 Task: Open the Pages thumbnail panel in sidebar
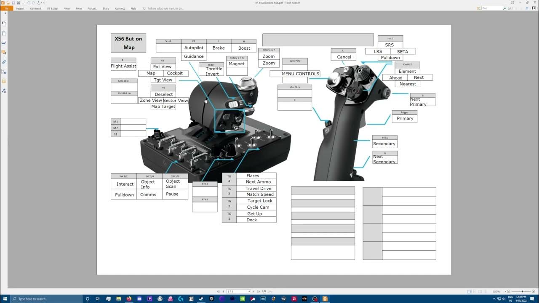(x=4, y=34)
